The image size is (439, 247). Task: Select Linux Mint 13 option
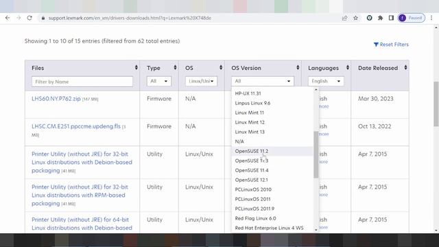pyautogui.click(x=272, y=132)
